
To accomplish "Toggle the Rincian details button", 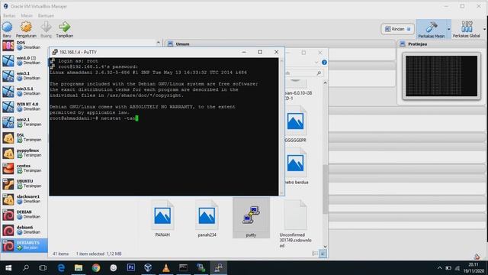I will point(397,29).
